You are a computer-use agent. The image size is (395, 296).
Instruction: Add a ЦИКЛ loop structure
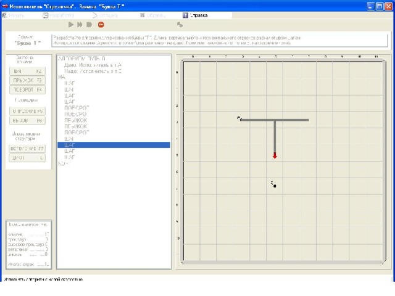click(x=27, y=158)
